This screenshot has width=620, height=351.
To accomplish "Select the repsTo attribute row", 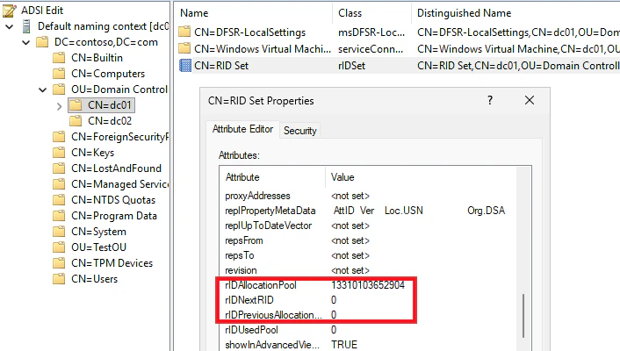I will click(x=368, y=255).
